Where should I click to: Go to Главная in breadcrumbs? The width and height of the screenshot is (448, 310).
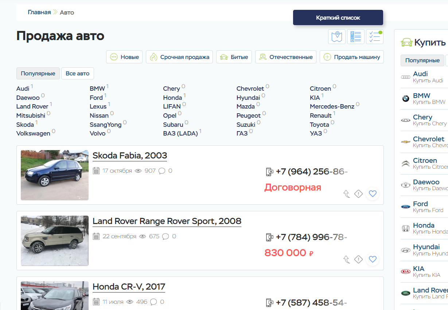39,12
